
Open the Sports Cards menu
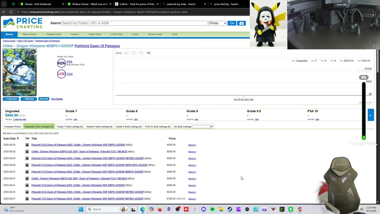click(155, 34)
